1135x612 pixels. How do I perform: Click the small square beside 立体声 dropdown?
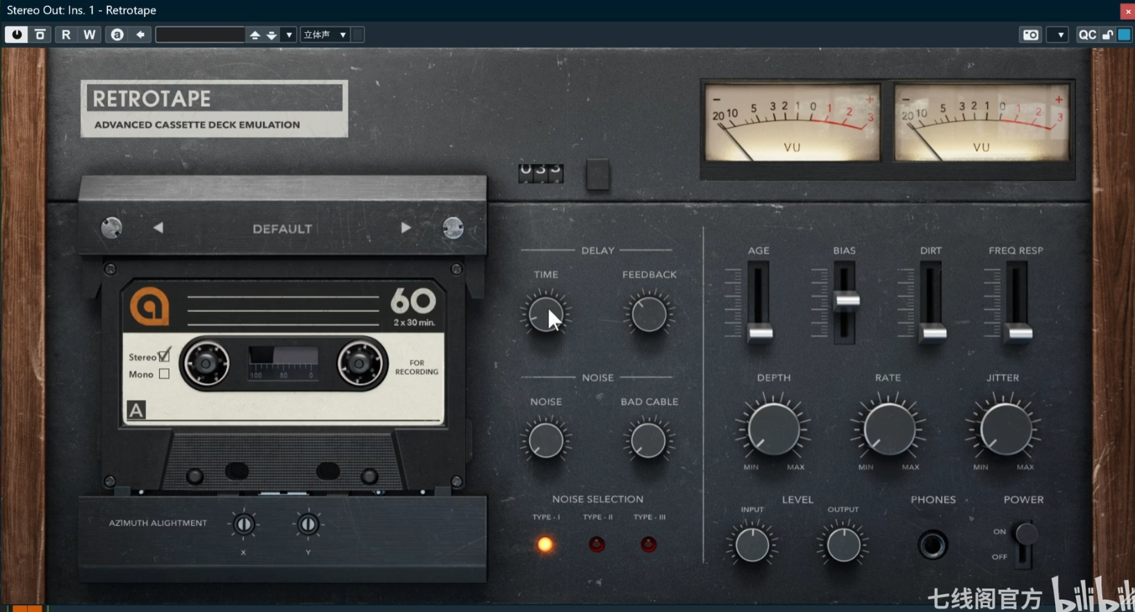tap(358, 35)
